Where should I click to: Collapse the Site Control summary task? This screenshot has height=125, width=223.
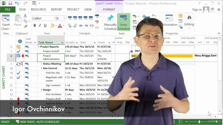coord(41,68)
